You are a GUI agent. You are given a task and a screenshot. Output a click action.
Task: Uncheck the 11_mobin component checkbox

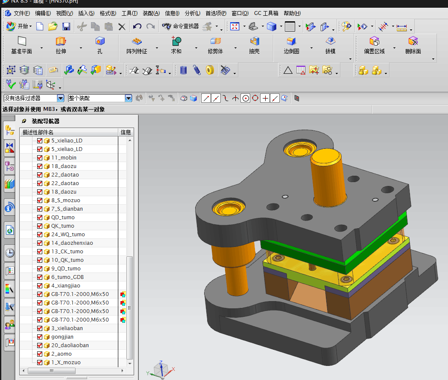(40, 158)
